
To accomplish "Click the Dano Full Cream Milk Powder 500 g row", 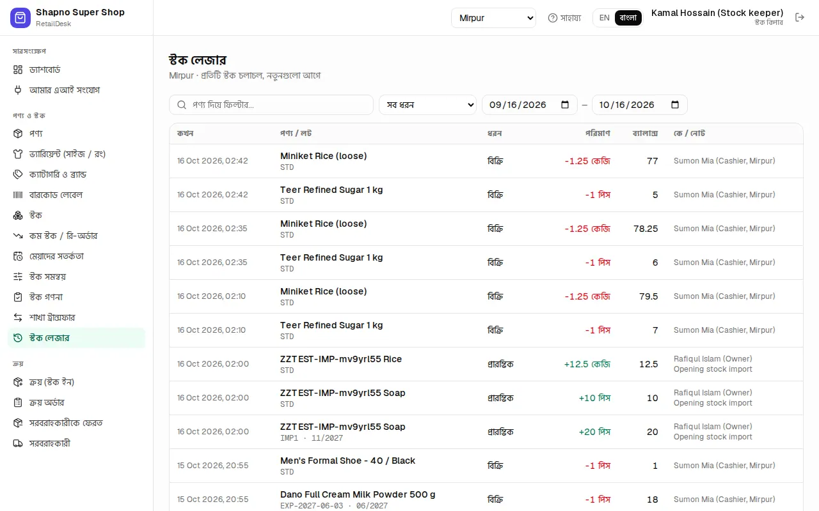I will click(x=486, y=500).
